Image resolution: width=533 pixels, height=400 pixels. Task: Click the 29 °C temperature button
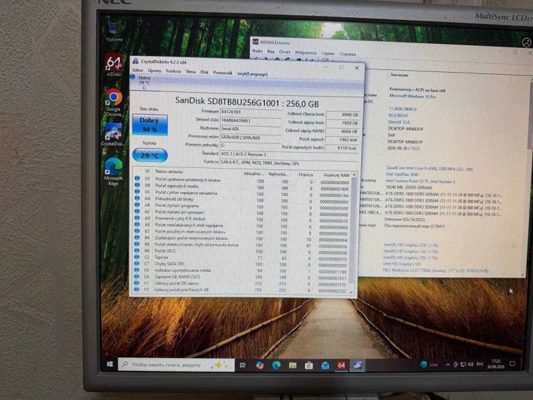click(x=150, y=155)
